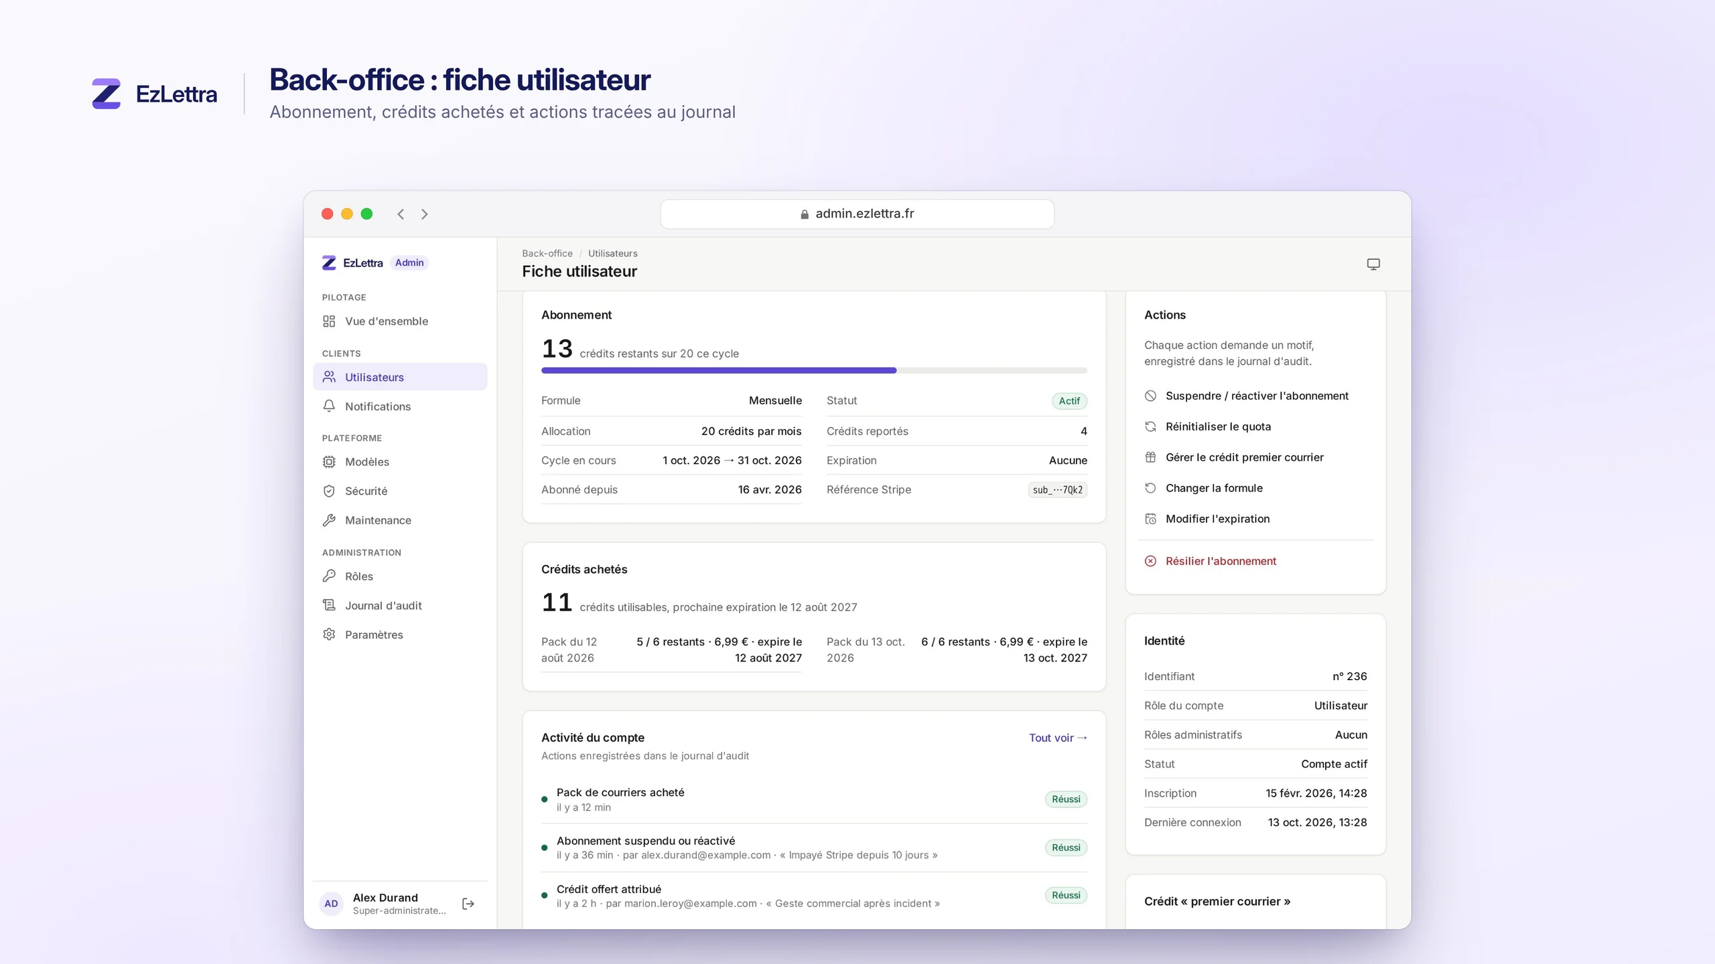Click the Alex Durand user name
Viewport: 1715px width, 964px height.
click(x=385, y=898)
